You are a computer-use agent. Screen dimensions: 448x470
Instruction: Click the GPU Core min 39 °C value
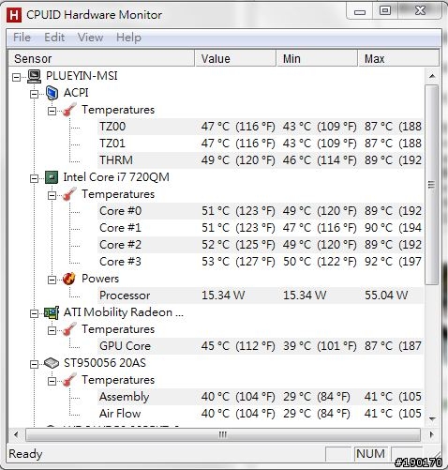tap(297, 346)
